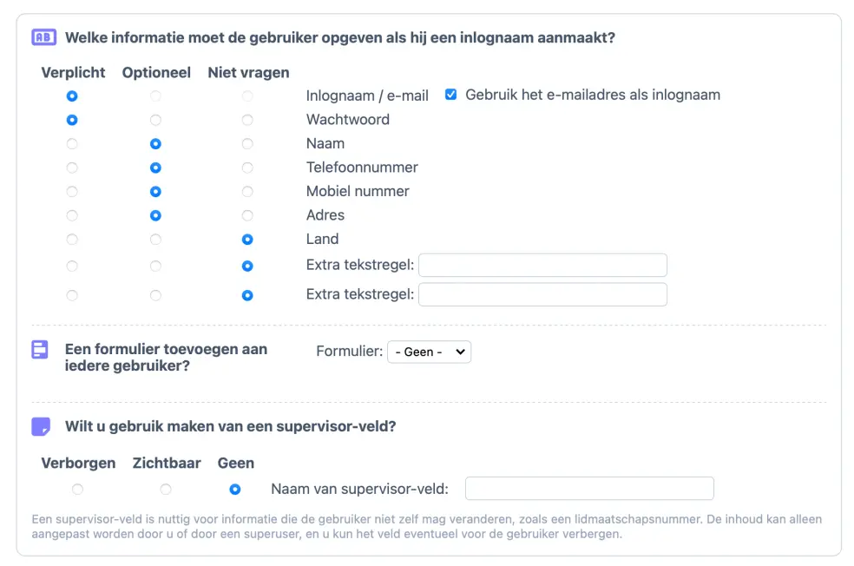The height and width of the screenshot is (566, 854).
Task: Choose Zichtbaar for the supervisor-veld
Action: [166, 489]
